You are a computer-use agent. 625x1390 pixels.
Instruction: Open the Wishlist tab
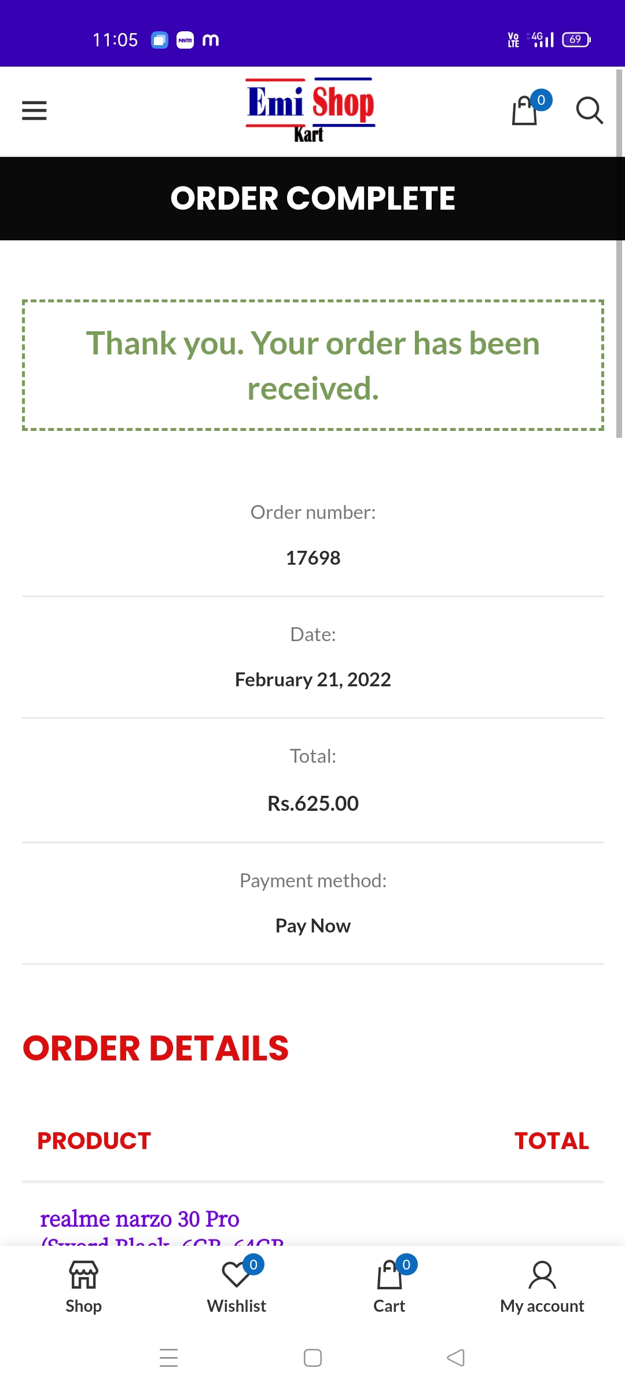tap(237, 1305)
